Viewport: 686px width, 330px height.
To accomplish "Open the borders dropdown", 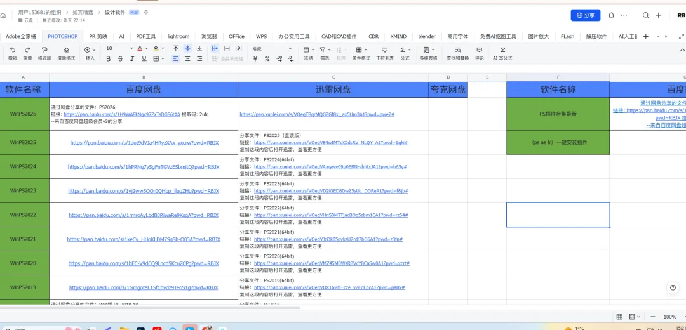I will [158, 58].
